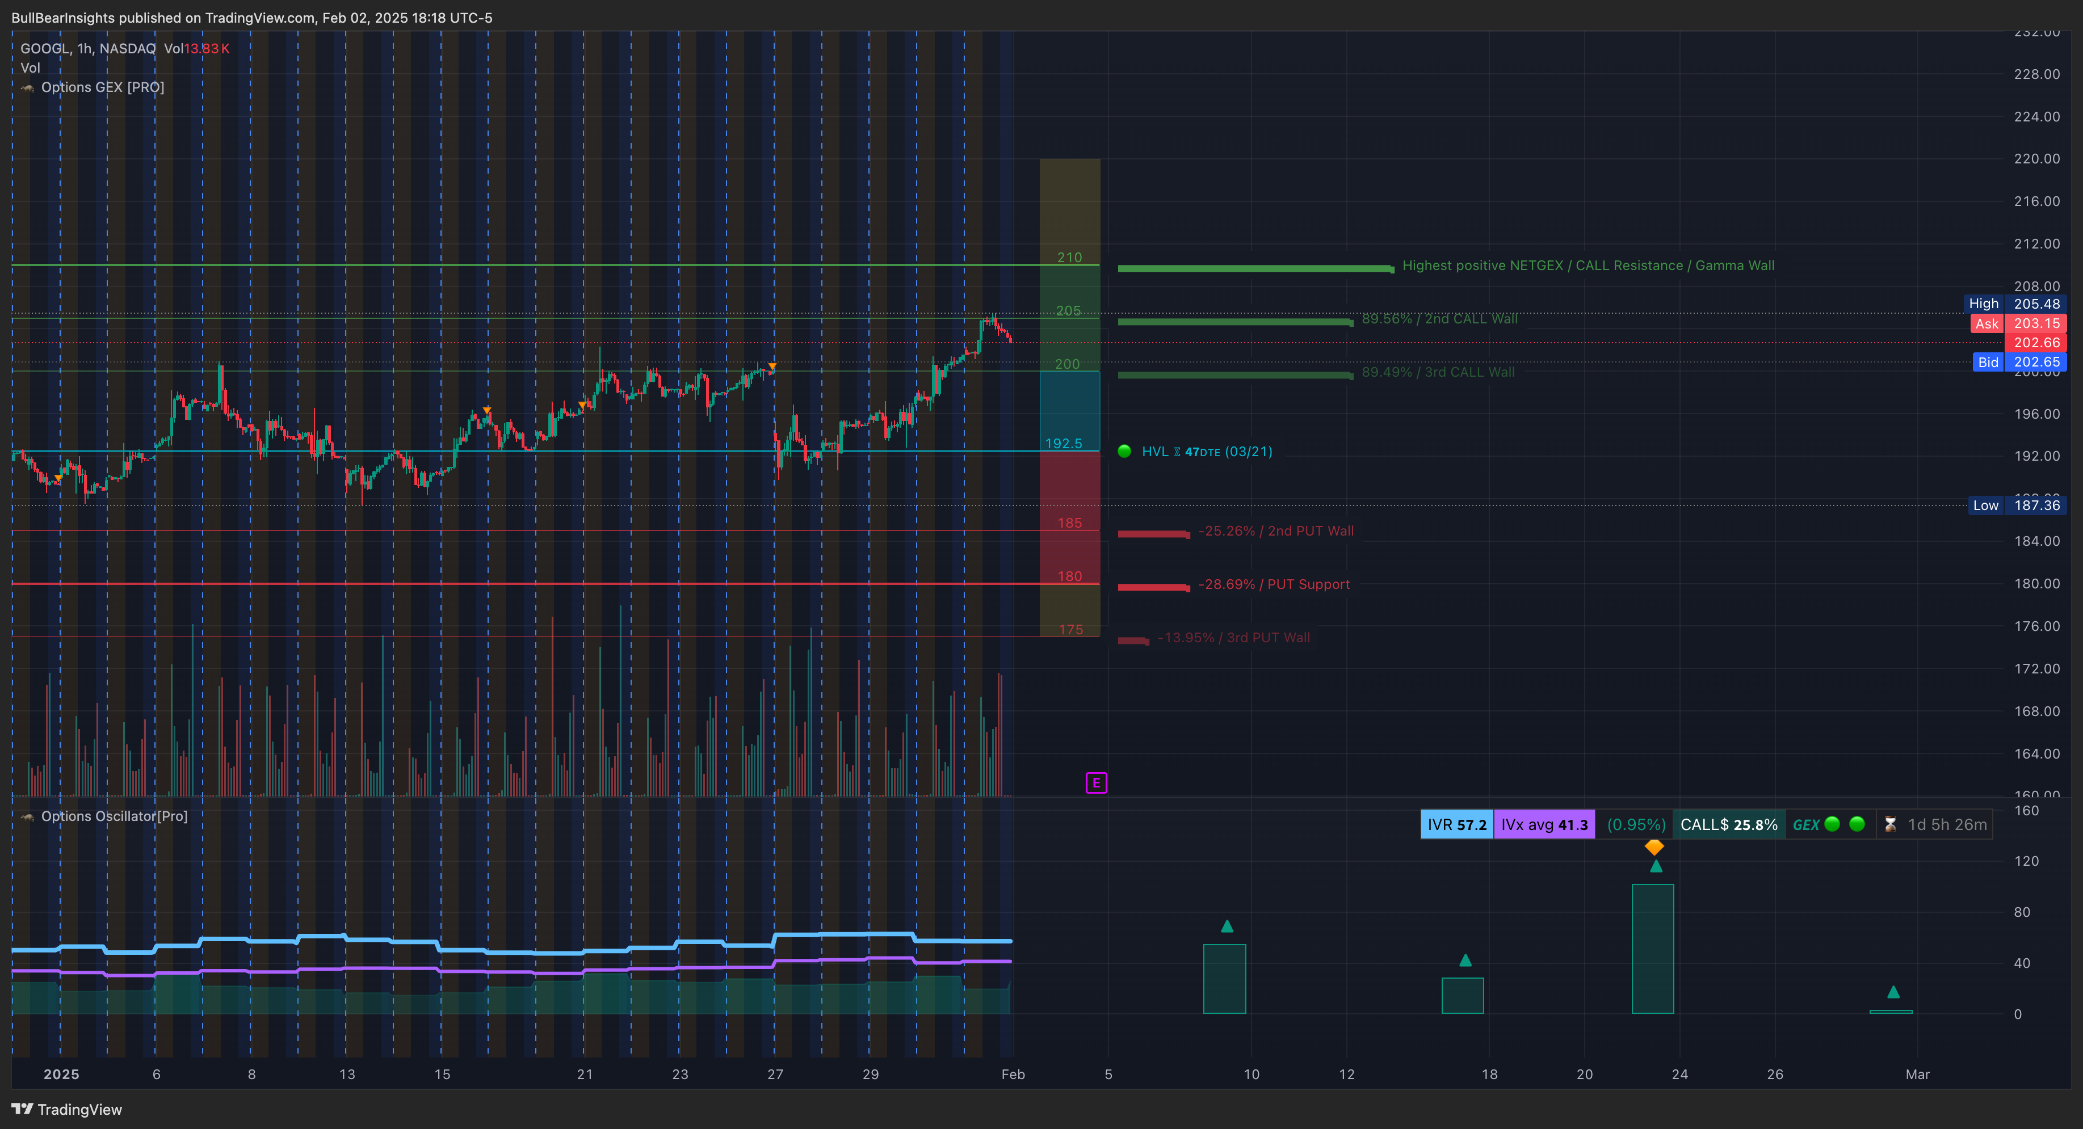The width and height of the screenshot is (2083, 1129).
Task: Click the GEX label in the status strip
Action: 1805,824
